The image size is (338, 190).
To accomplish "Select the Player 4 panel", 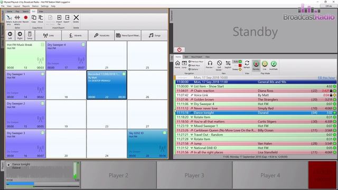I will click(270, 175).
